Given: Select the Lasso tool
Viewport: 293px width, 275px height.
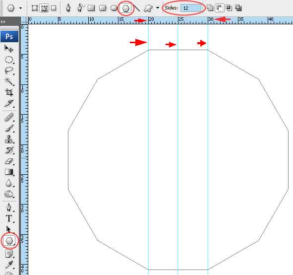Looking at the screenshot, I should (x=8, y=70).
